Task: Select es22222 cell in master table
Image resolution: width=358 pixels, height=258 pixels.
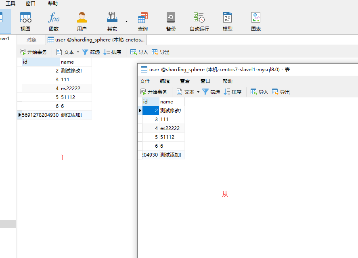Action: (76, 89)
